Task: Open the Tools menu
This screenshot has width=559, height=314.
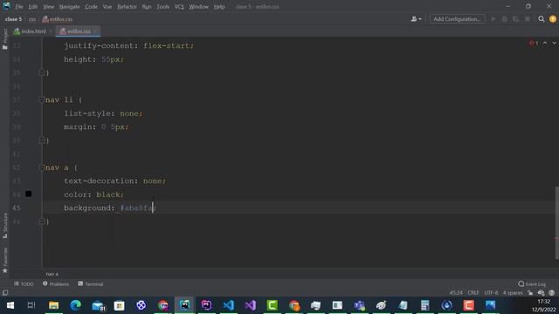Action: coord(163,7)
